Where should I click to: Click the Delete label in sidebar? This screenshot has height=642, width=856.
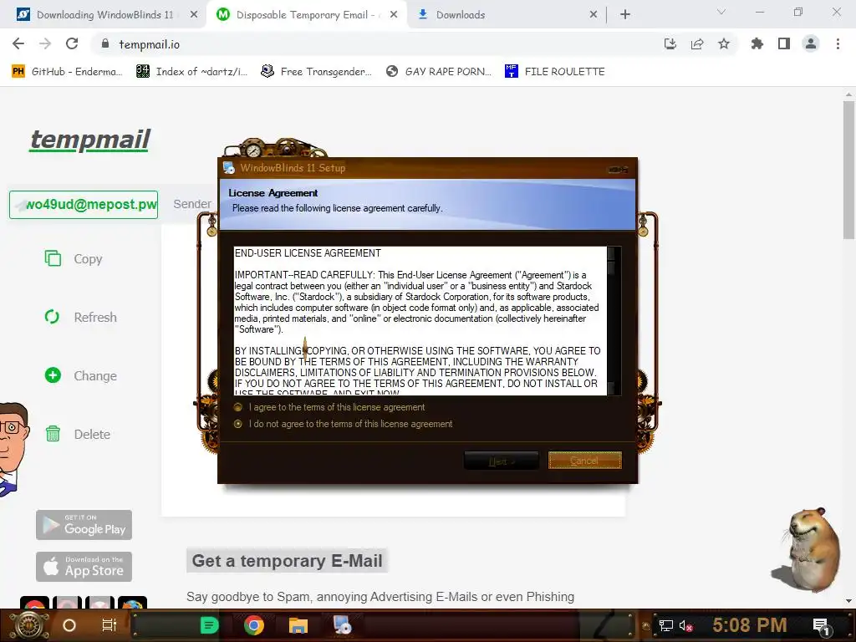(x=92, y=434)
